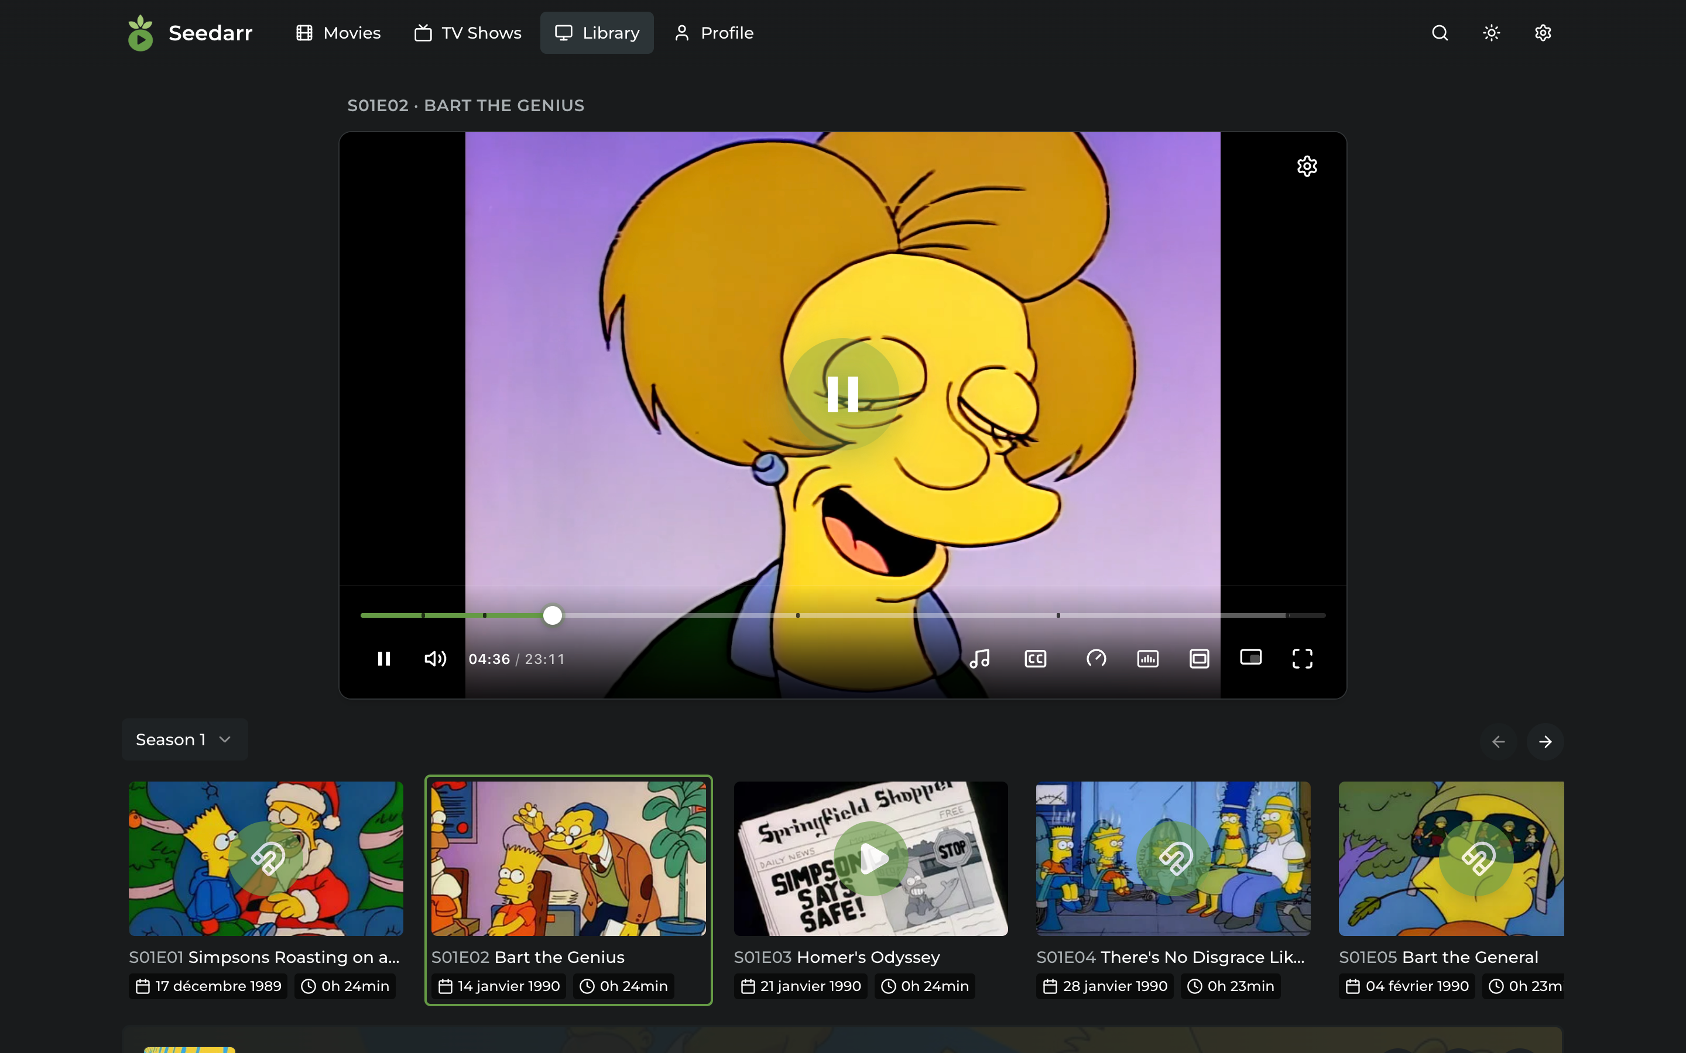This screenshot has height=1053, width=1686.
Task: Enable picture-in-picture mode
Action: click(1251, 658)
